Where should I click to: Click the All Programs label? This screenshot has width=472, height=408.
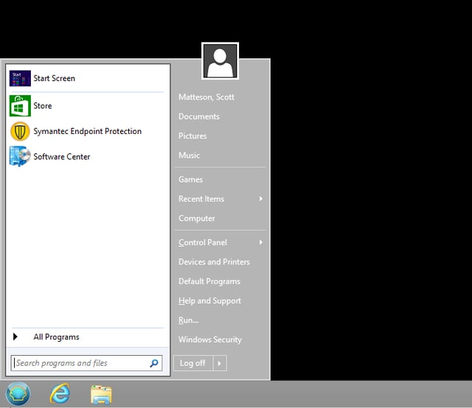[56, 337]
